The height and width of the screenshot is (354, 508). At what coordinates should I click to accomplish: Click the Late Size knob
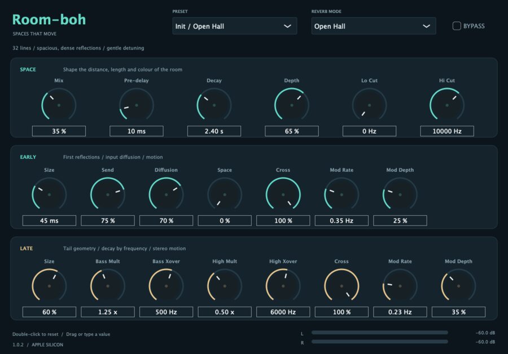pos(49,286)
